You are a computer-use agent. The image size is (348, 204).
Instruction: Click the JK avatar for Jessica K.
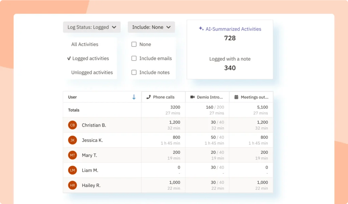click(72, 140)
